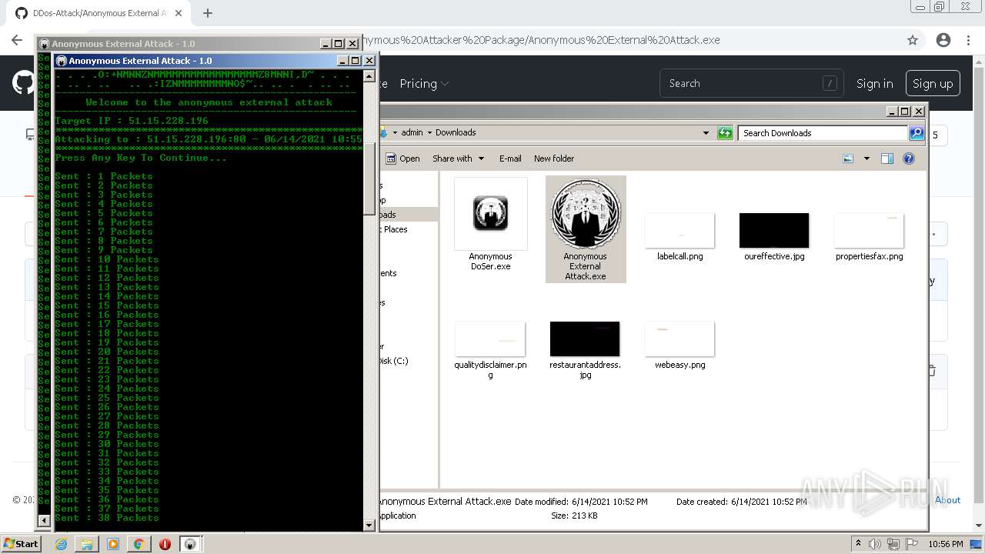Click the Open button in Explorer toolbar
The width and height of the screenshot is (985, 554).
pyautogui.click(x=403, y=159)
